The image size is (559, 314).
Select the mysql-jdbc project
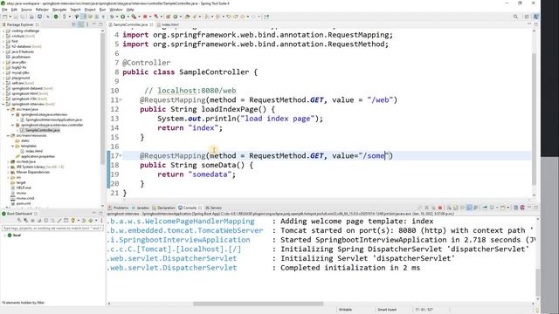[x=20, y=72]
